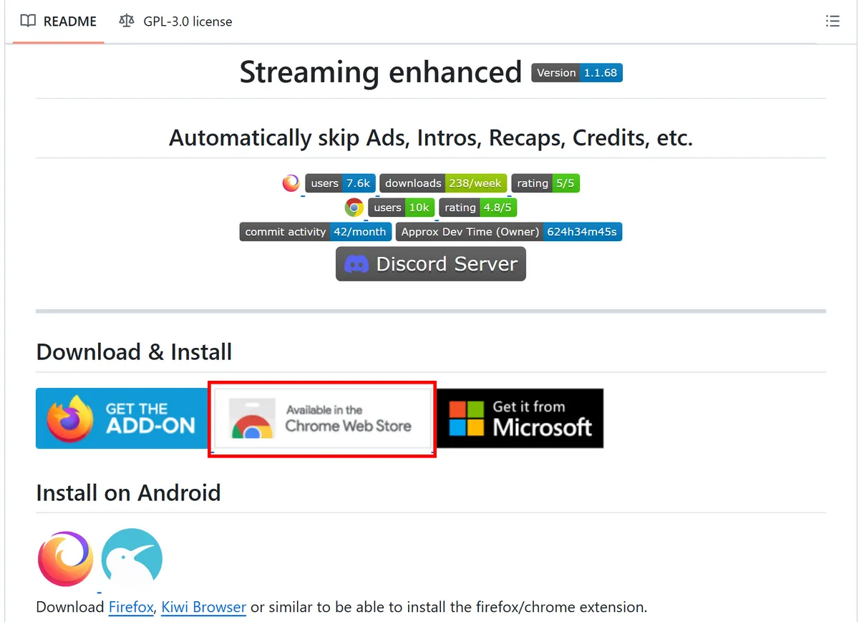This screenshot has height=622, width=859.
Task: Click the Version 1.1.68 badge
Action: pos(577,73)
